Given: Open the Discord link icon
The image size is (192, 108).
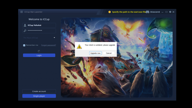Looking at the screenshot, I should [x=147, y=12].
